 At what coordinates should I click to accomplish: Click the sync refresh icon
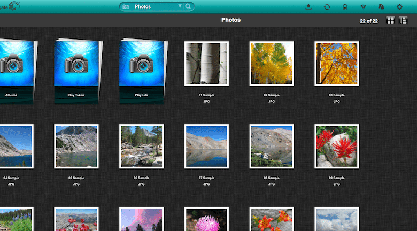327,7
